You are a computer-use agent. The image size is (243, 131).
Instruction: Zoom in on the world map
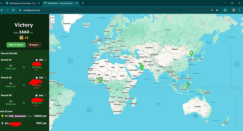pos(52,18)
